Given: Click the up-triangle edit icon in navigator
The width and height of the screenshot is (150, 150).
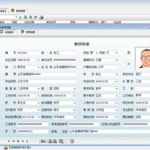Looking at the screenshot, I should click(27, 141).
